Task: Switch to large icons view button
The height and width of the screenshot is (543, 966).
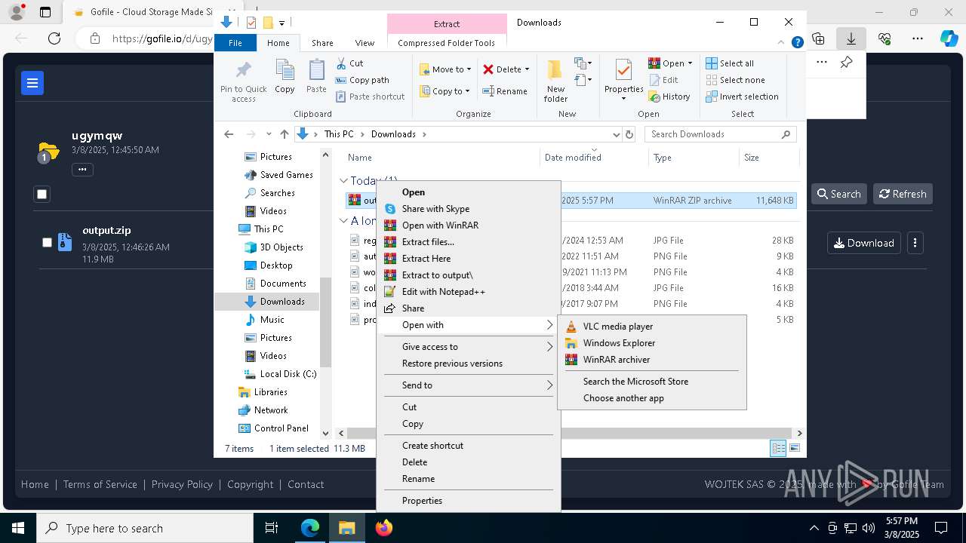Action: (x=794, y=448)
